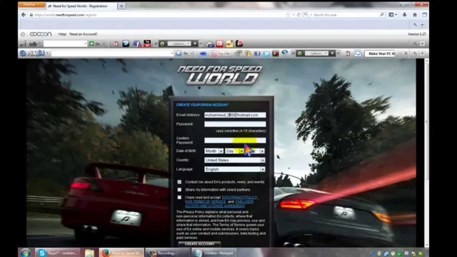Screen dimensions: 457x257
Task: Select the Need for Speed World - Registration tab
Action: click(x=81, y=6)
